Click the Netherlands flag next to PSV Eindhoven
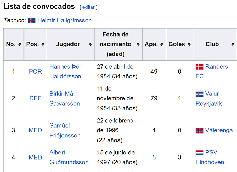This screenshot has width=237, height=172. click(200, 153)
